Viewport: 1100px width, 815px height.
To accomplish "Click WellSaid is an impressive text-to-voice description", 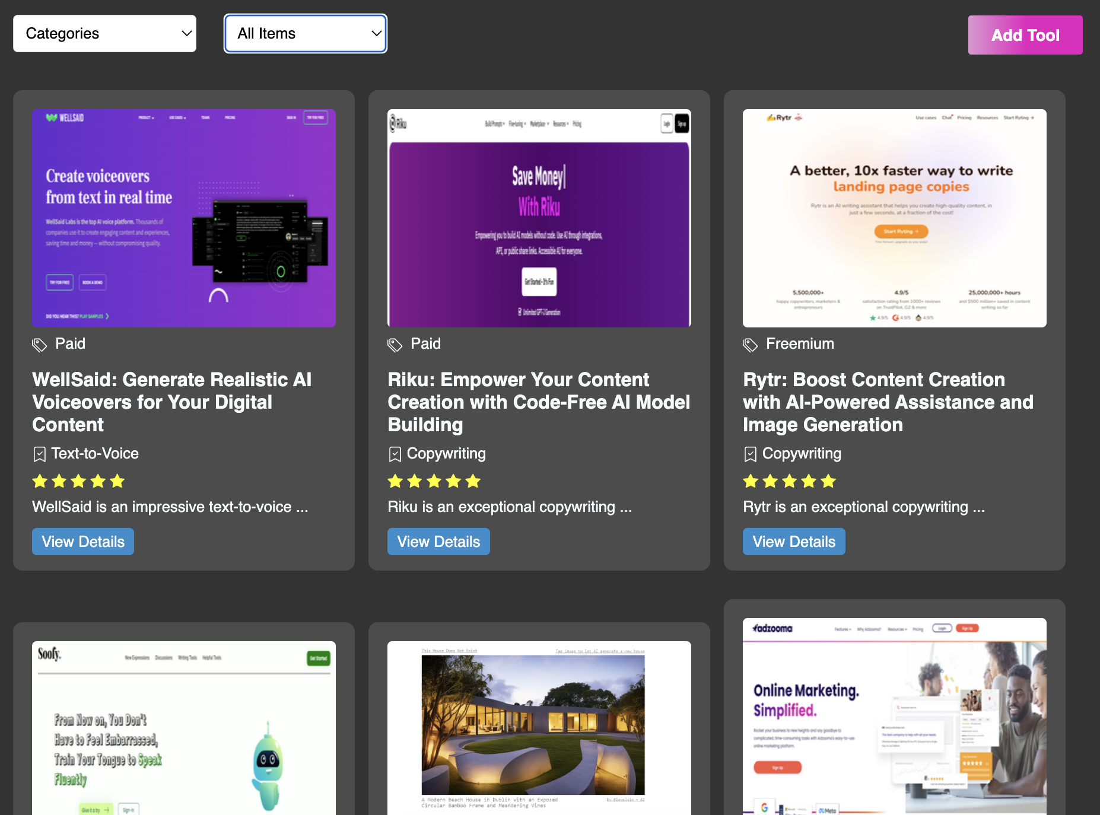I will tap(170, 507).
